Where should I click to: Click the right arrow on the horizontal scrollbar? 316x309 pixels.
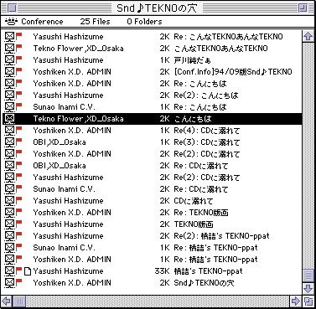click(296, 301)
